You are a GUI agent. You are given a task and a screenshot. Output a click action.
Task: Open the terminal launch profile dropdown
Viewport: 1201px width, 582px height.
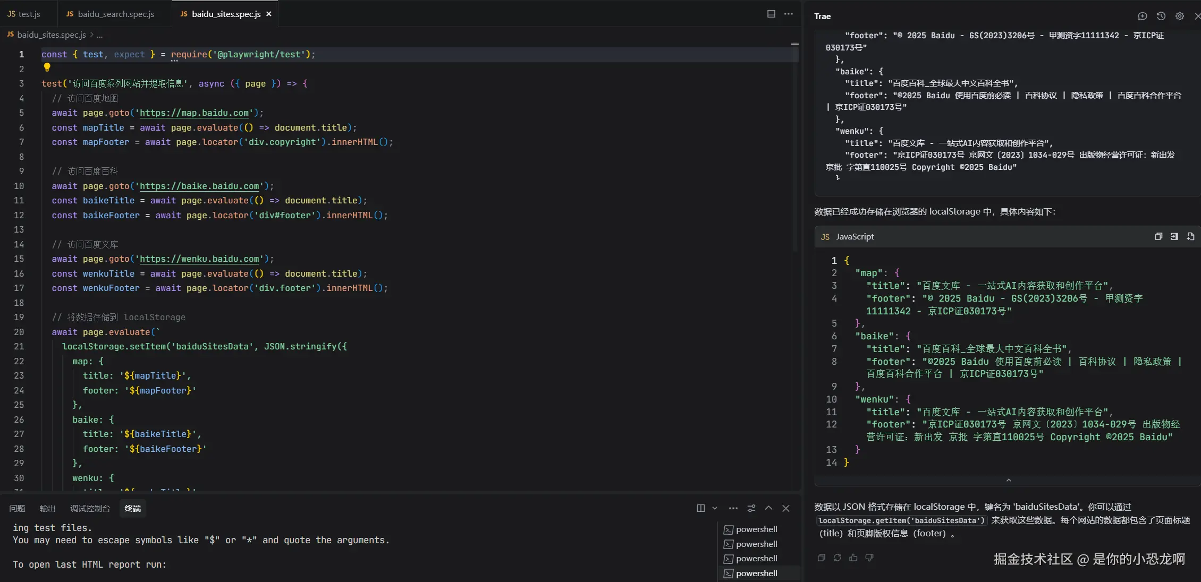coord(715,508)
